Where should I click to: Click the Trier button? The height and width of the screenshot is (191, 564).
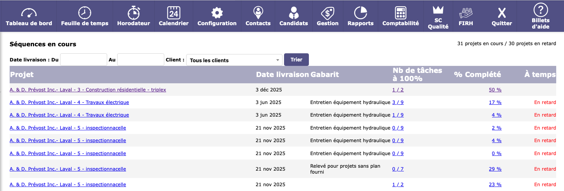pyautogui.click(x=296, y=60)
